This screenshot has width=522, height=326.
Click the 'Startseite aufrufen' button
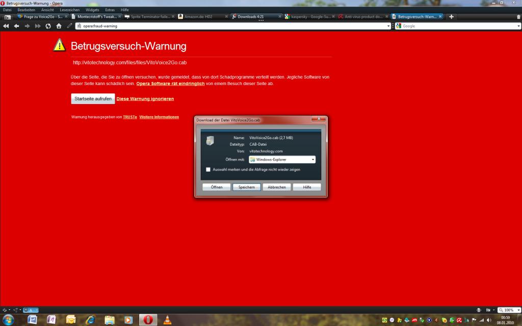[x=93, y=99]
